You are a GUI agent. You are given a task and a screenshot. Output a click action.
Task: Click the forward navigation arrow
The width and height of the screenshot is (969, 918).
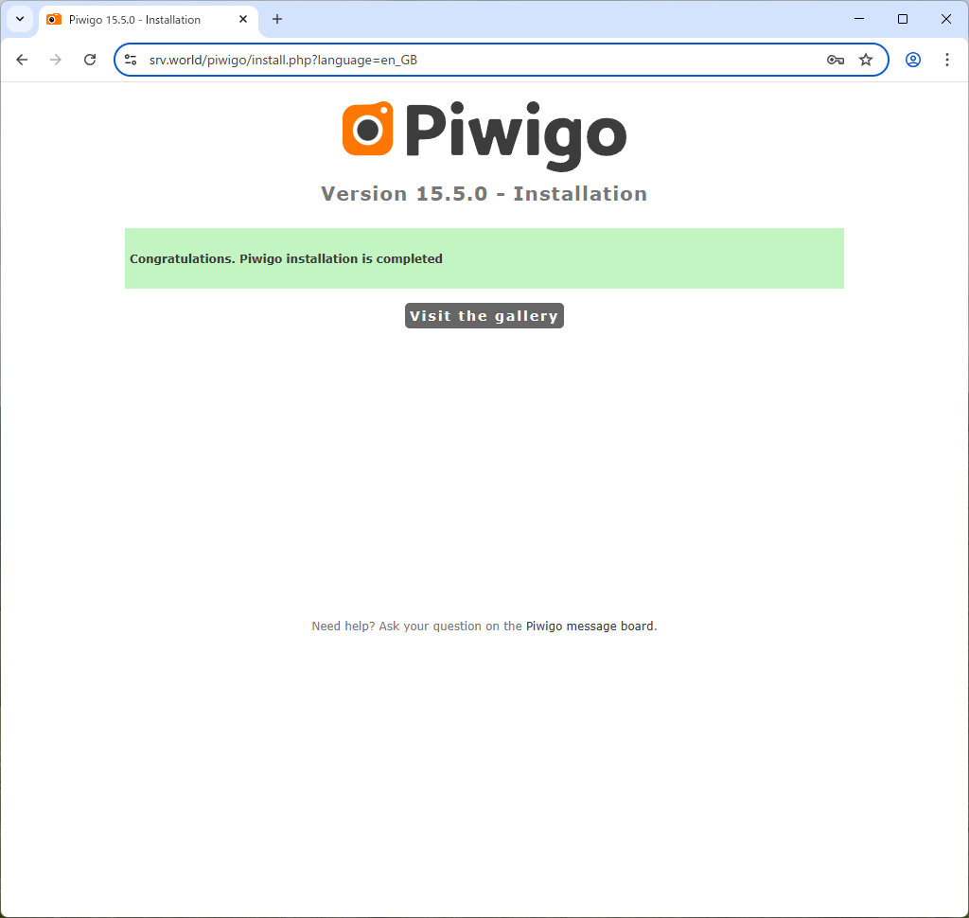click(x=56, y=60)
